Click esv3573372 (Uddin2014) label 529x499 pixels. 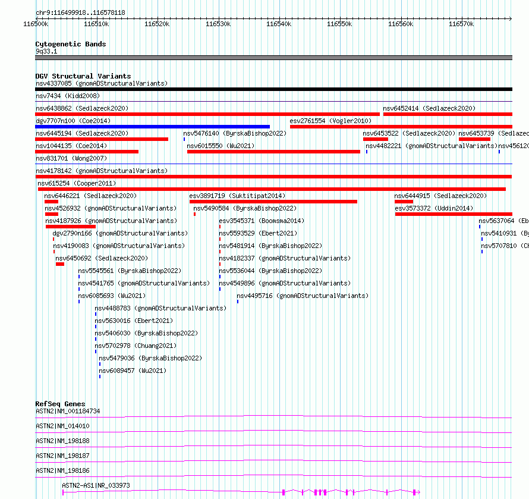pyautogui.click(x=434, y=208)
